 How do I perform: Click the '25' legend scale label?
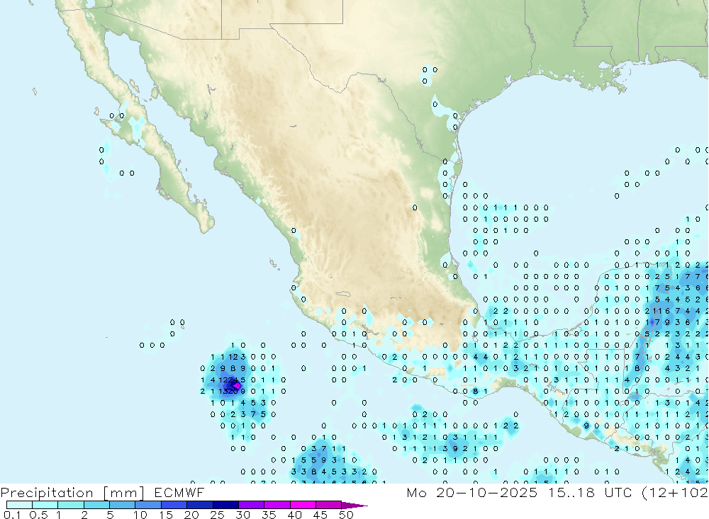point(217,515)
